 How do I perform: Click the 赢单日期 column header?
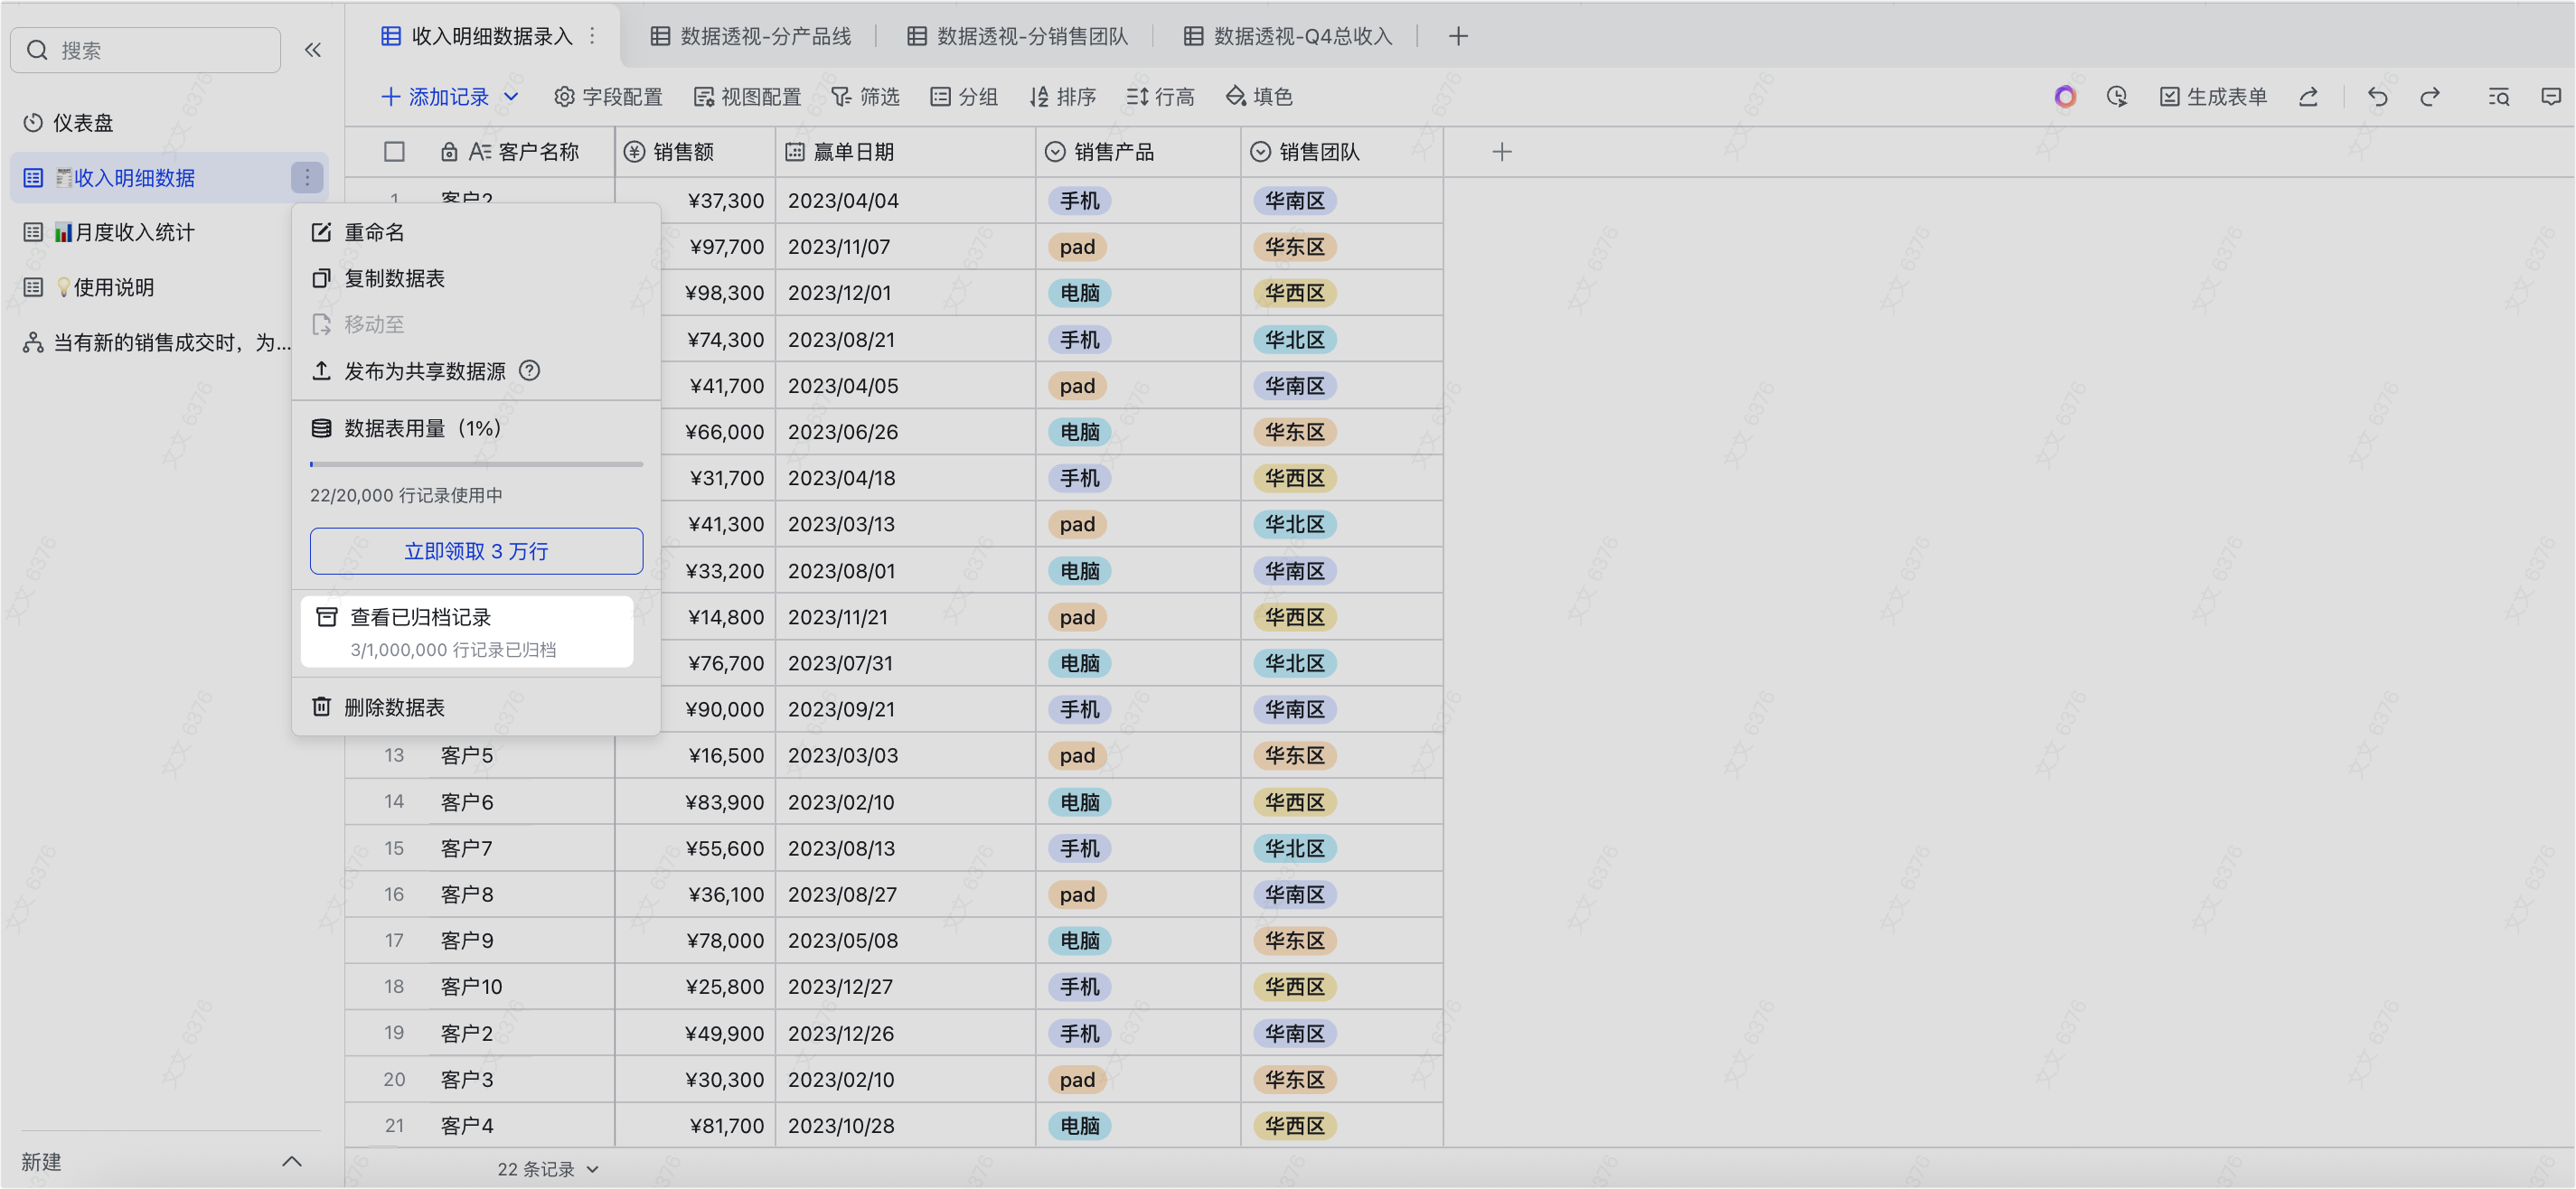[x=905, y=152]
